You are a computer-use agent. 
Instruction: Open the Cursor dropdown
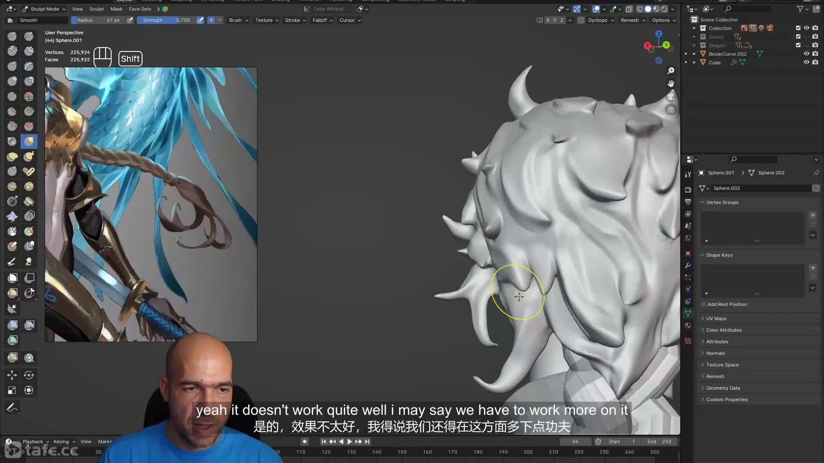tap(350, 20)
